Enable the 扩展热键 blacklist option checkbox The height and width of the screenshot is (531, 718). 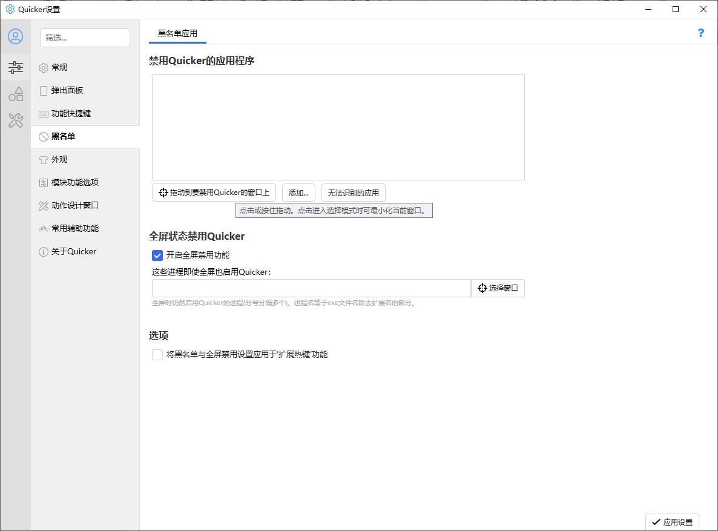click(157, 354)
